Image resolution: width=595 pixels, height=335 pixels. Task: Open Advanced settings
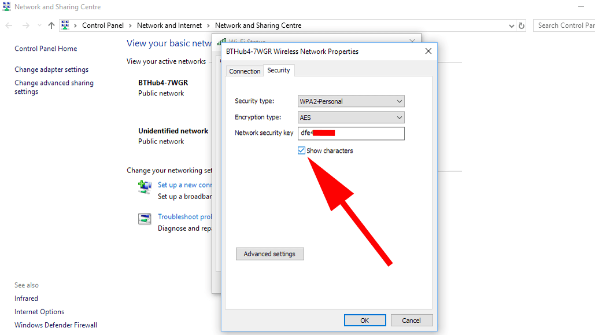click(270, 254)
